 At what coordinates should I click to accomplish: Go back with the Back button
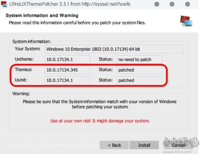click(x=114, y=145)
